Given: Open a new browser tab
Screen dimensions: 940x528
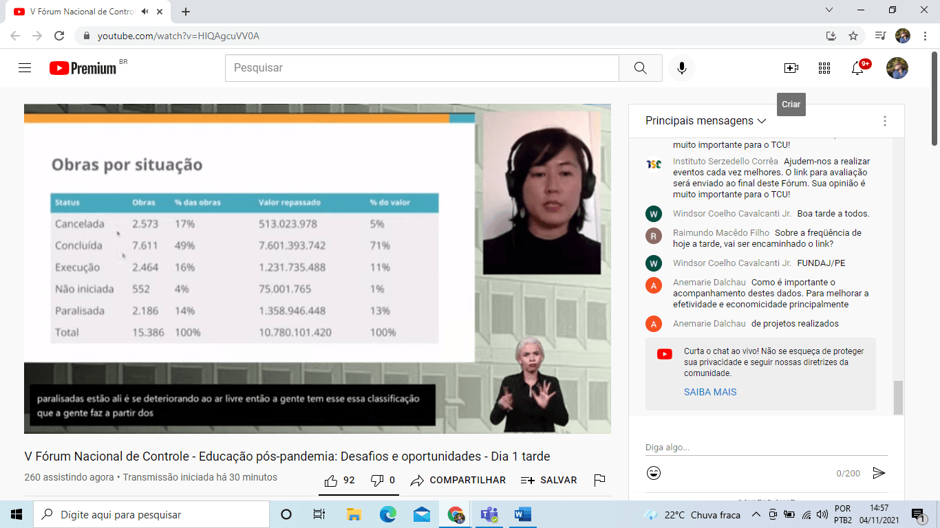Looking at the screenshot, I should coord(186,12).
